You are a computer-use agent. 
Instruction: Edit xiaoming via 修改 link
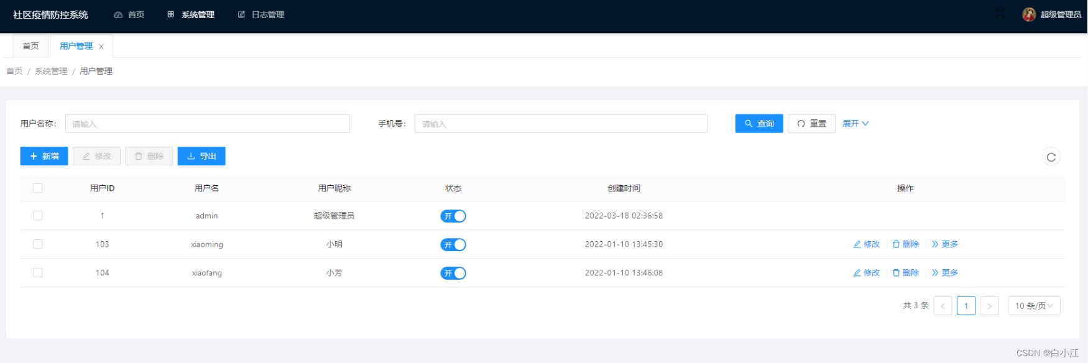point(867,244)
